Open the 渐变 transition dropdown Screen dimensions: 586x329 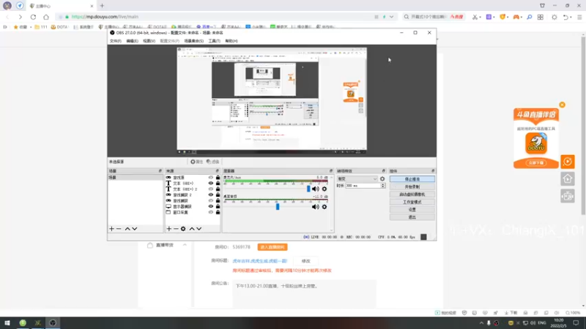point(357,178)
